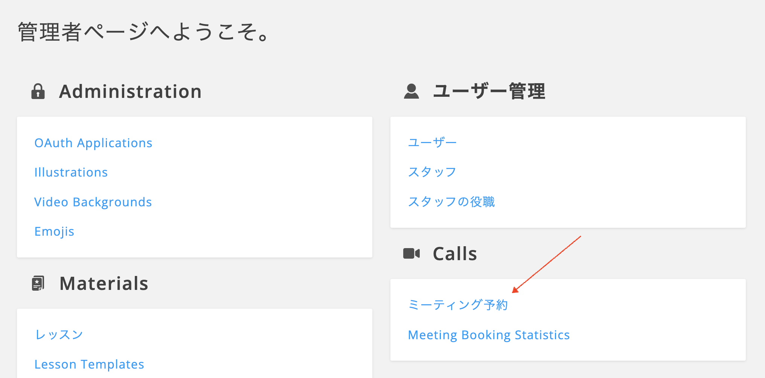Click the Materials document icon
Viewport: 765px width, 378px height.
click(38, 283)
